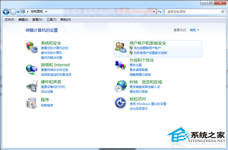The width and height of the screenshot is (228, 150).
Task: Click 控制面板 breadcrumb in address bar
Action: tap(37, 11)
